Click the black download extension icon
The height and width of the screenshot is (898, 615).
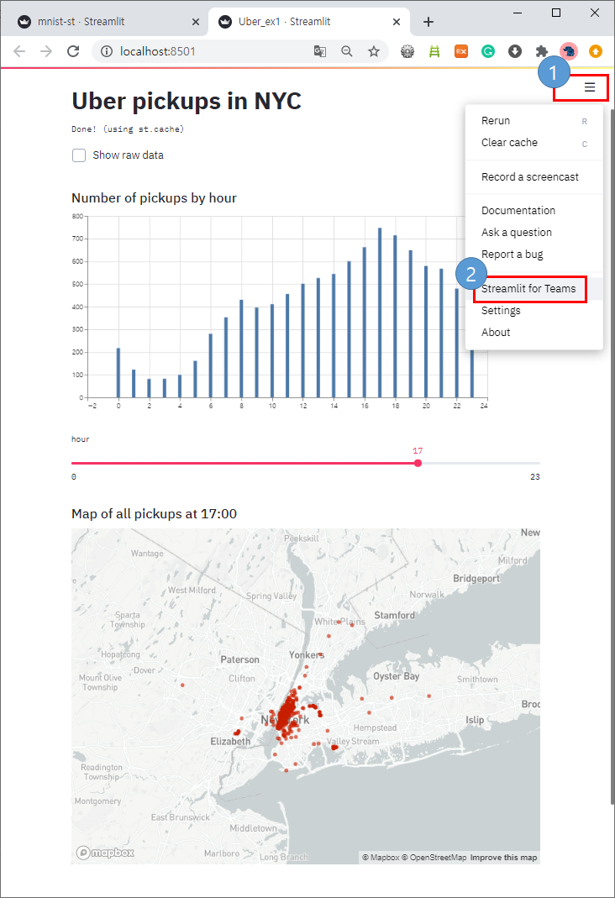515,51
